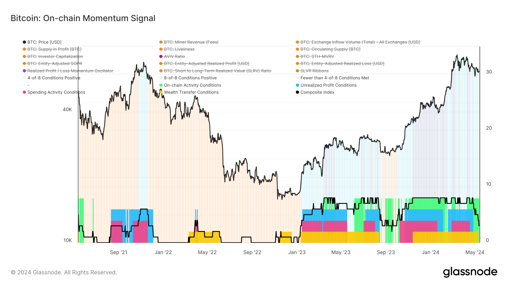This screenshot has width=508, height=285.
Task: Select the 4-of-8 Conditions Positive legend label
Action: (x=54, y=78)
